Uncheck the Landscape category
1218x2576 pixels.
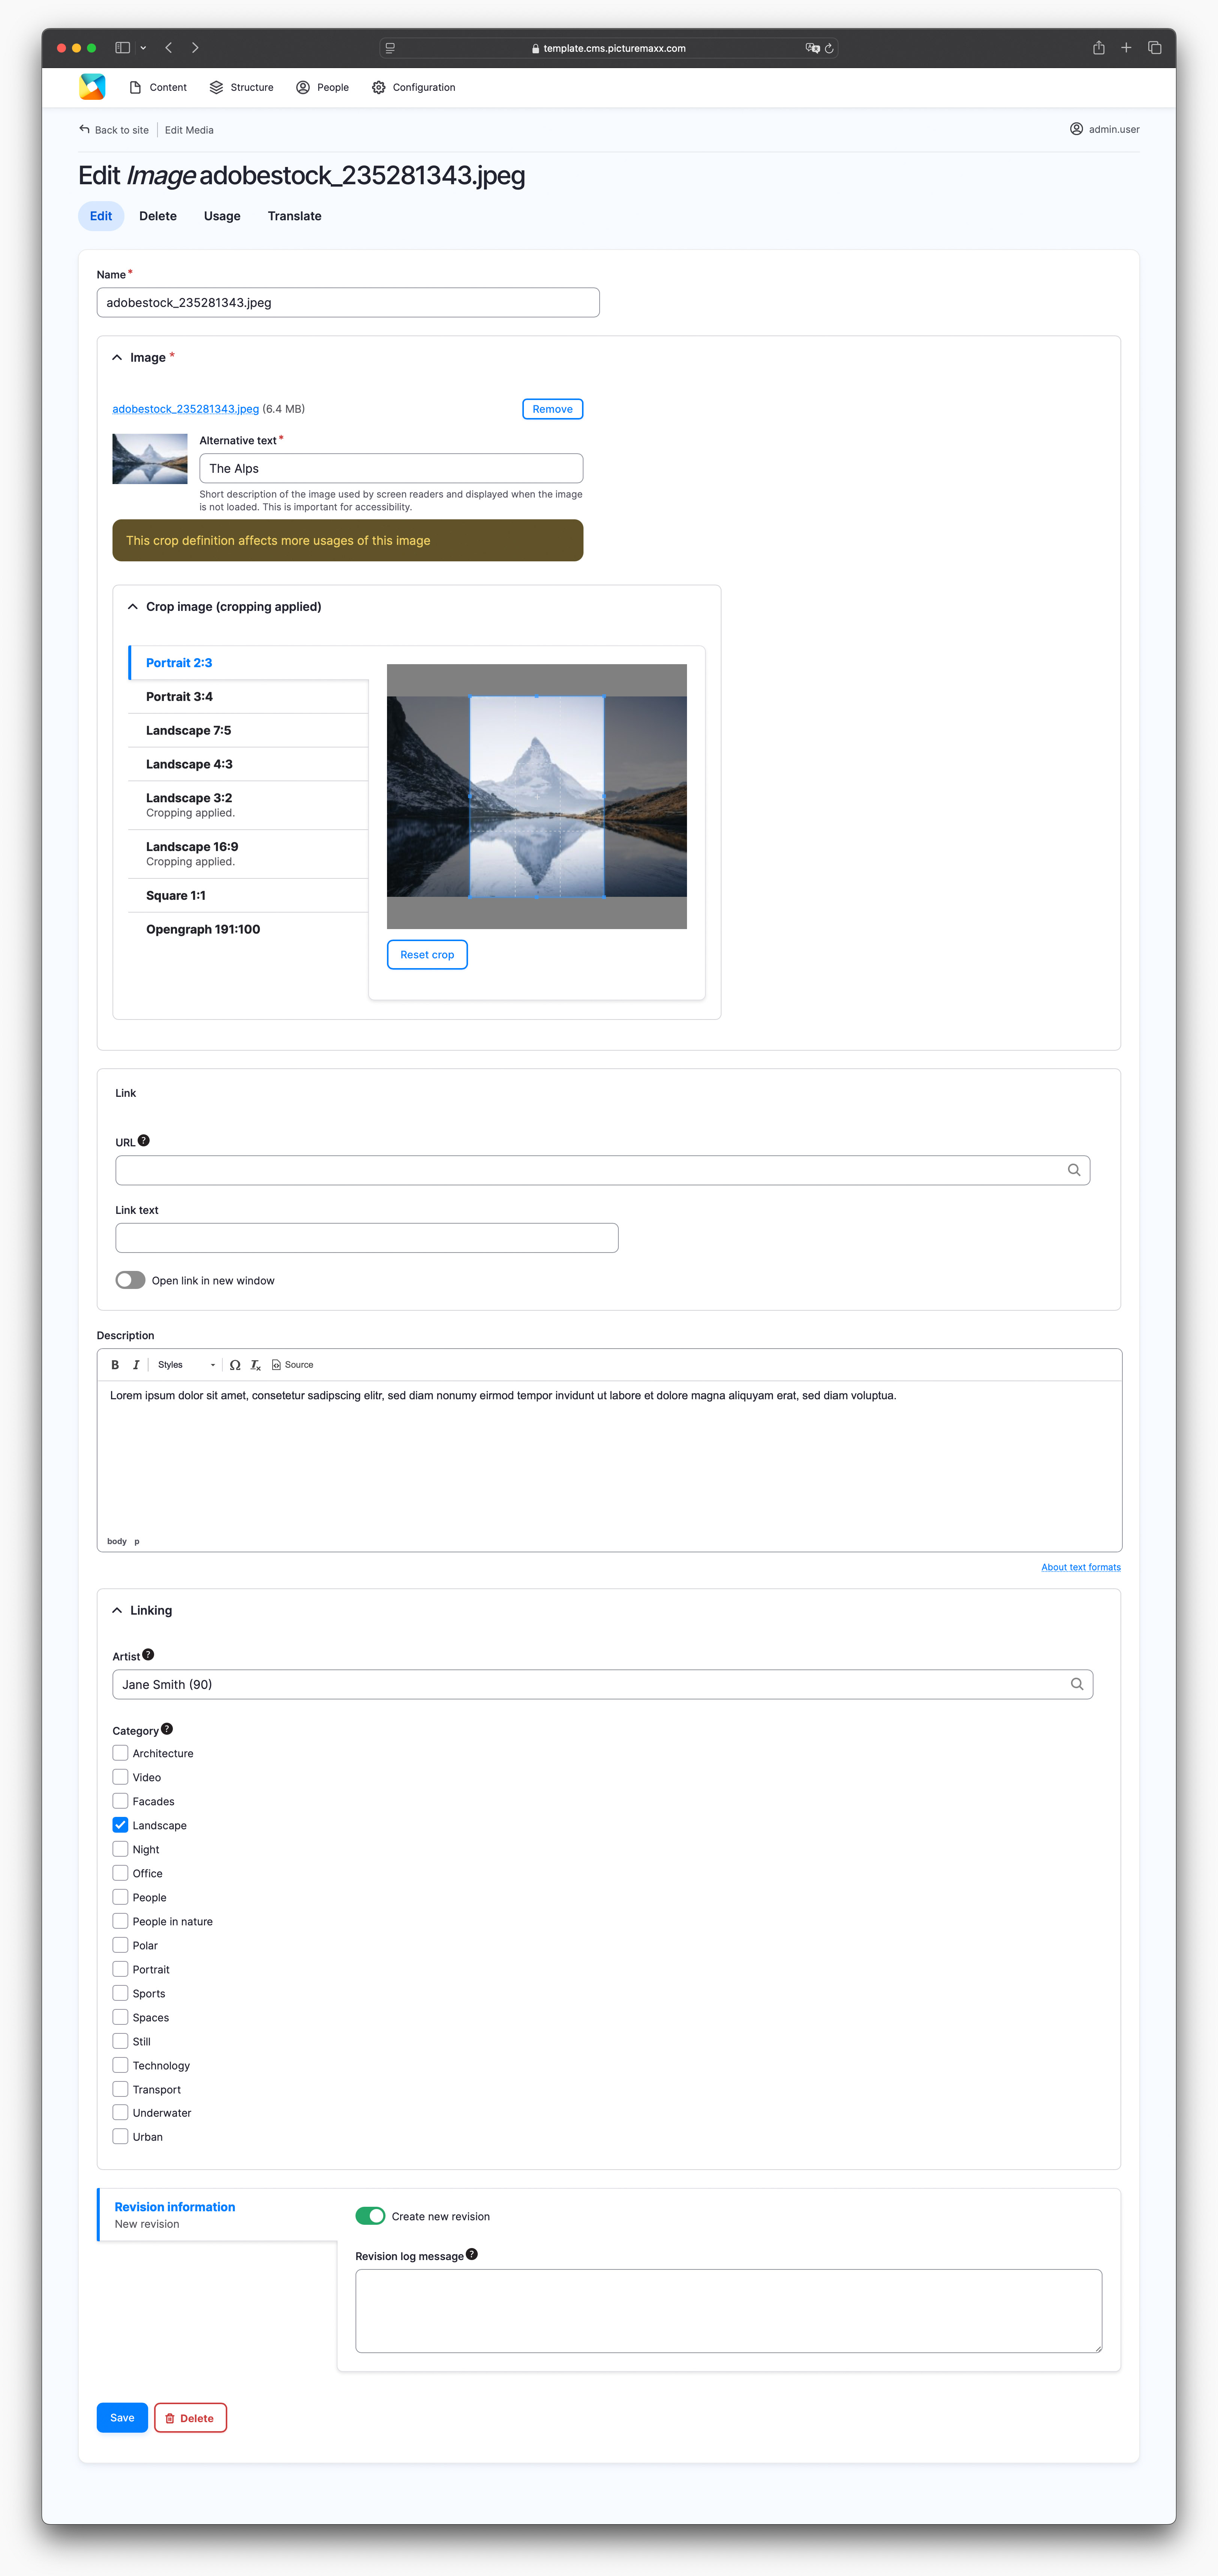coord(121,1825)
